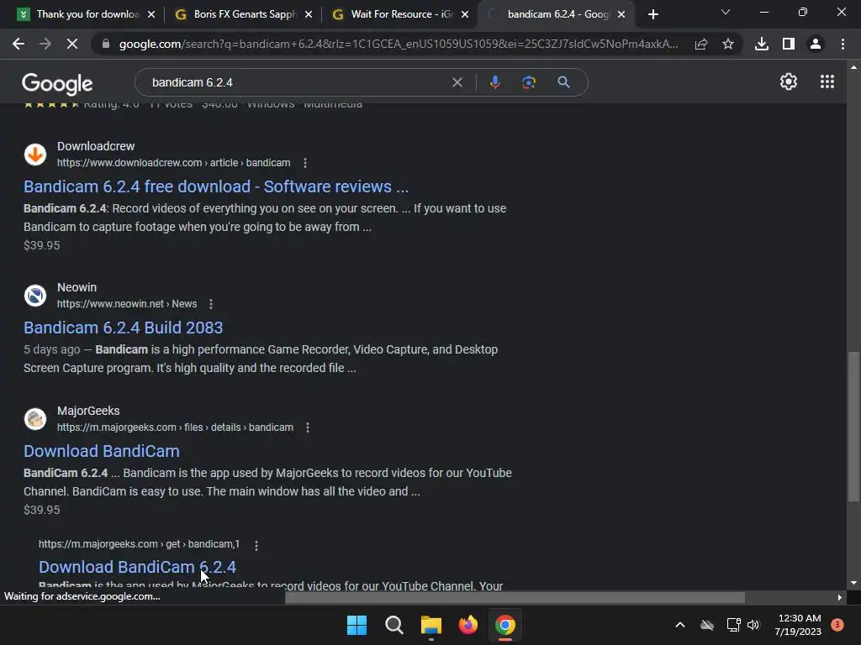Bookmark this page with the star

point(728,44)
